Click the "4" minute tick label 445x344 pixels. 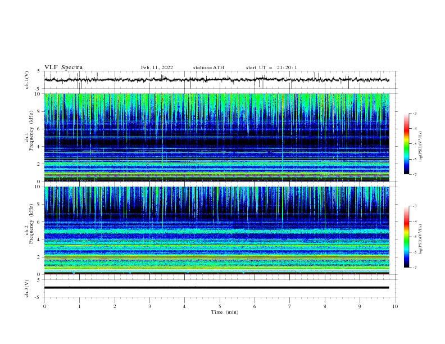click(x=184, y=306)
